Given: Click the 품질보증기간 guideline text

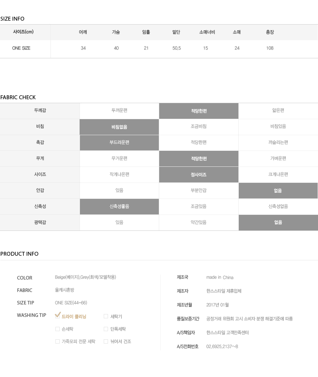Looking at the screenshot, I should (x=249, y=319).
